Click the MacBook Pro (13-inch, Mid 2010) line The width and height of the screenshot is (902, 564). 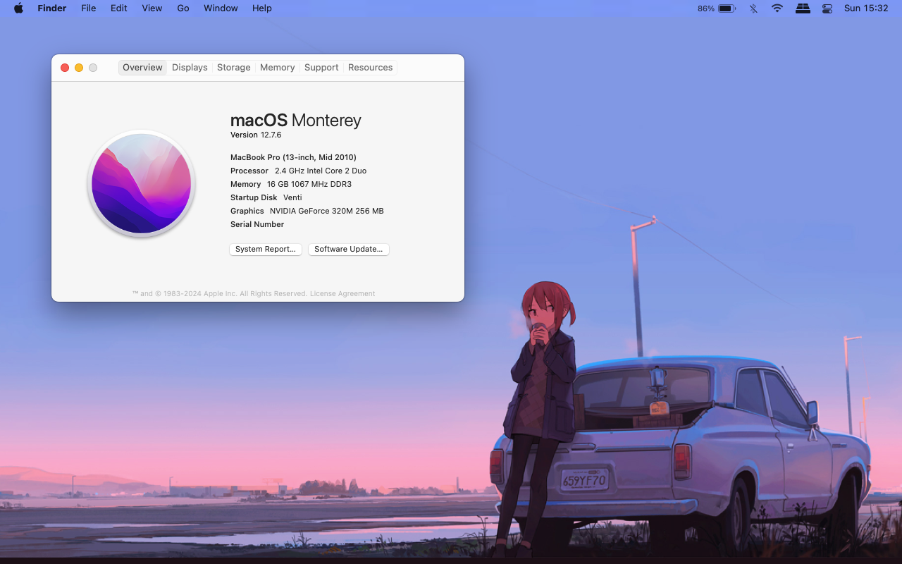pos(293,157)
